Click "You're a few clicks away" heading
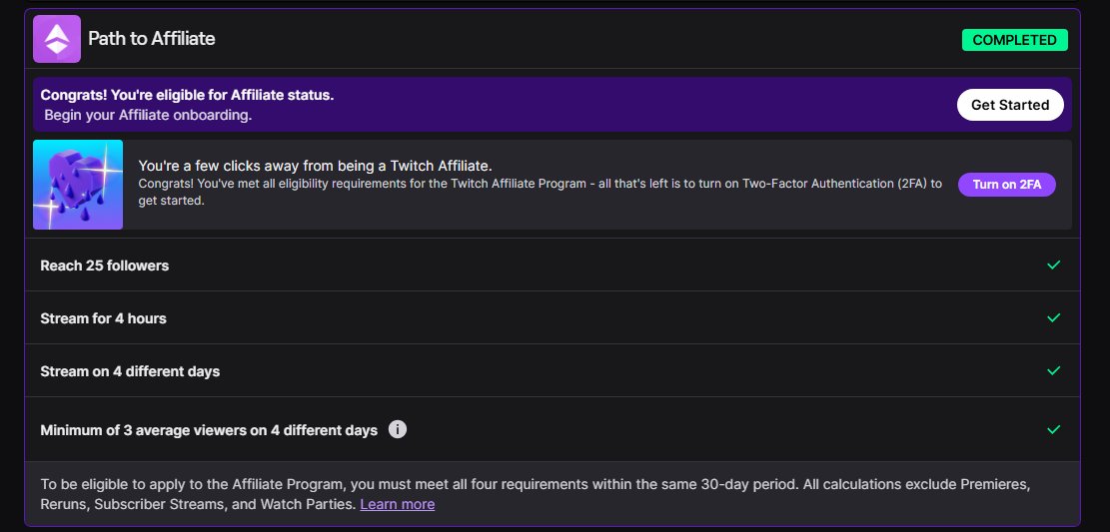 [x=315, y=166]
